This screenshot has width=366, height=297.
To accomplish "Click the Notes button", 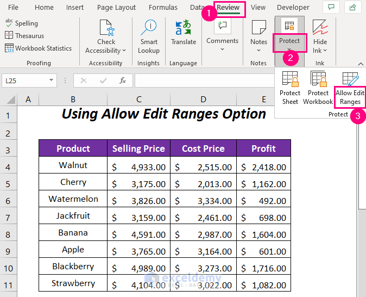I will point(258,32).
